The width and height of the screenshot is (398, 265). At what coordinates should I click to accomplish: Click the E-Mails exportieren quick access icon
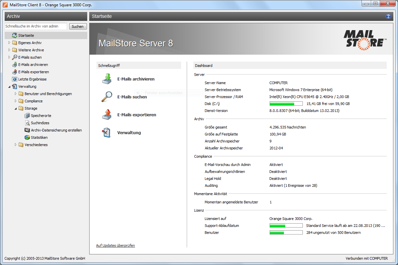click(x=107, y=115)
